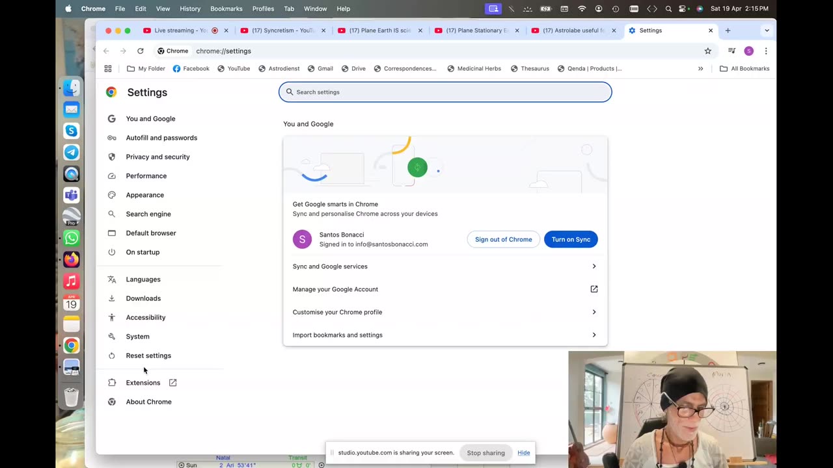Open the Bookmarks menu
This screenshot has height=468, width=833.
(226, 8)
